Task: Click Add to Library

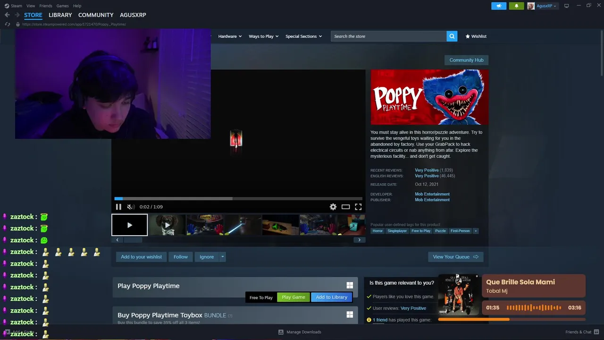Action: point(331,297)
